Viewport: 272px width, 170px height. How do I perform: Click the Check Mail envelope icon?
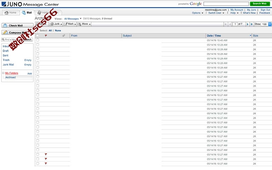(x=5, y=25)
